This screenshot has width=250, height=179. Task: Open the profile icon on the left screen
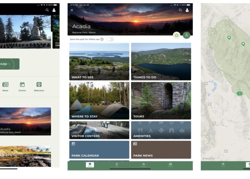54,10
